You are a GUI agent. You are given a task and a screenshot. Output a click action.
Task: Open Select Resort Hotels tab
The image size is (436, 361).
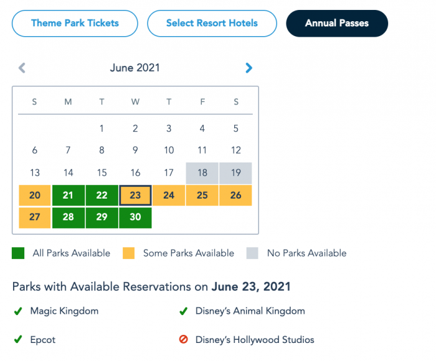point(212,24)
